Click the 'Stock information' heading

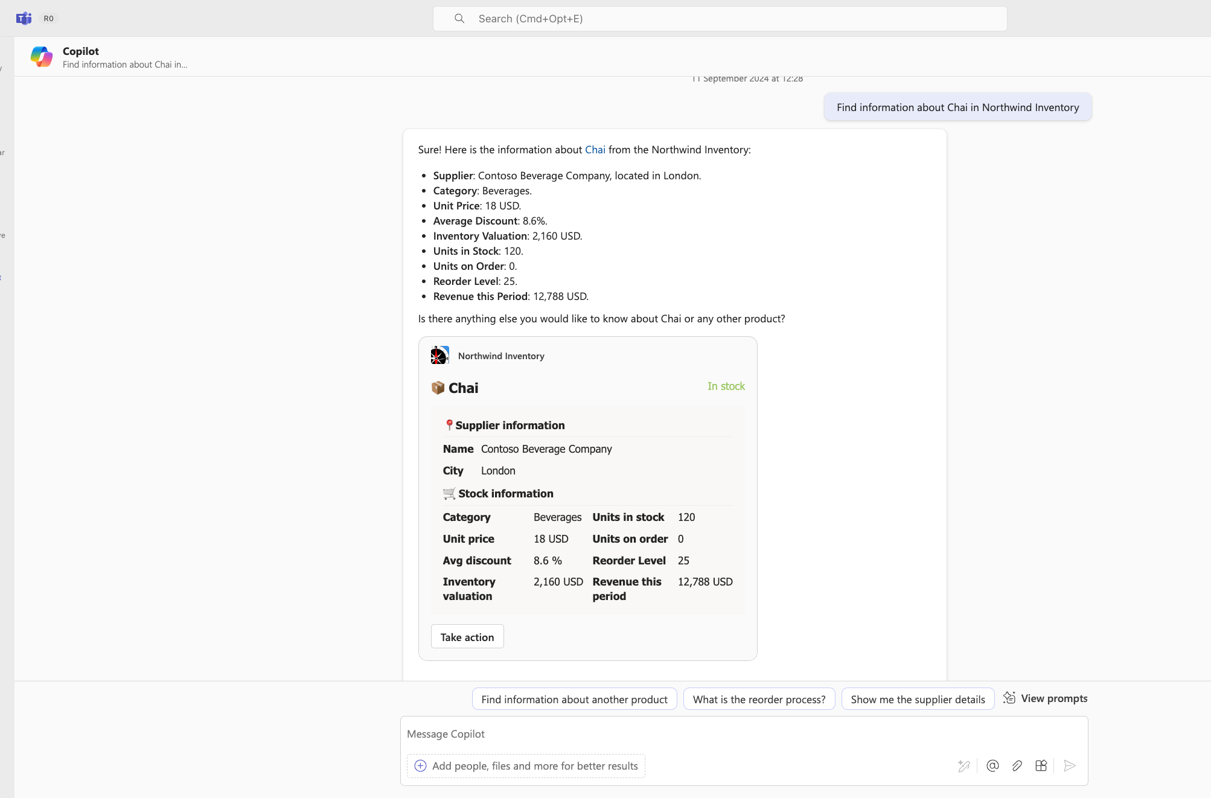(x=506, y=494)
